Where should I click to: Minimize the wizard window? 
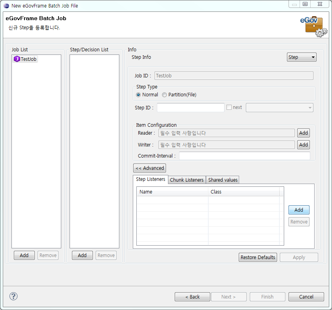click(x=294, y=4)
